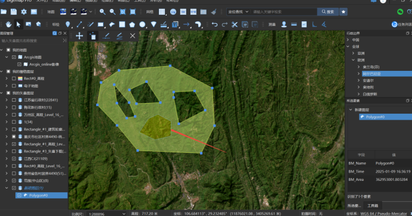
Task: Open file via folder icon
Action: click(x=4, y=11)
